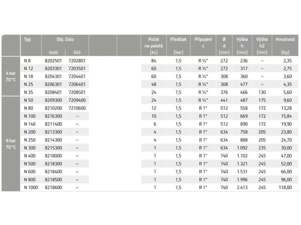301x225 pixels.
Task: Click white order number 7210600
Action: tap(77, 108)
